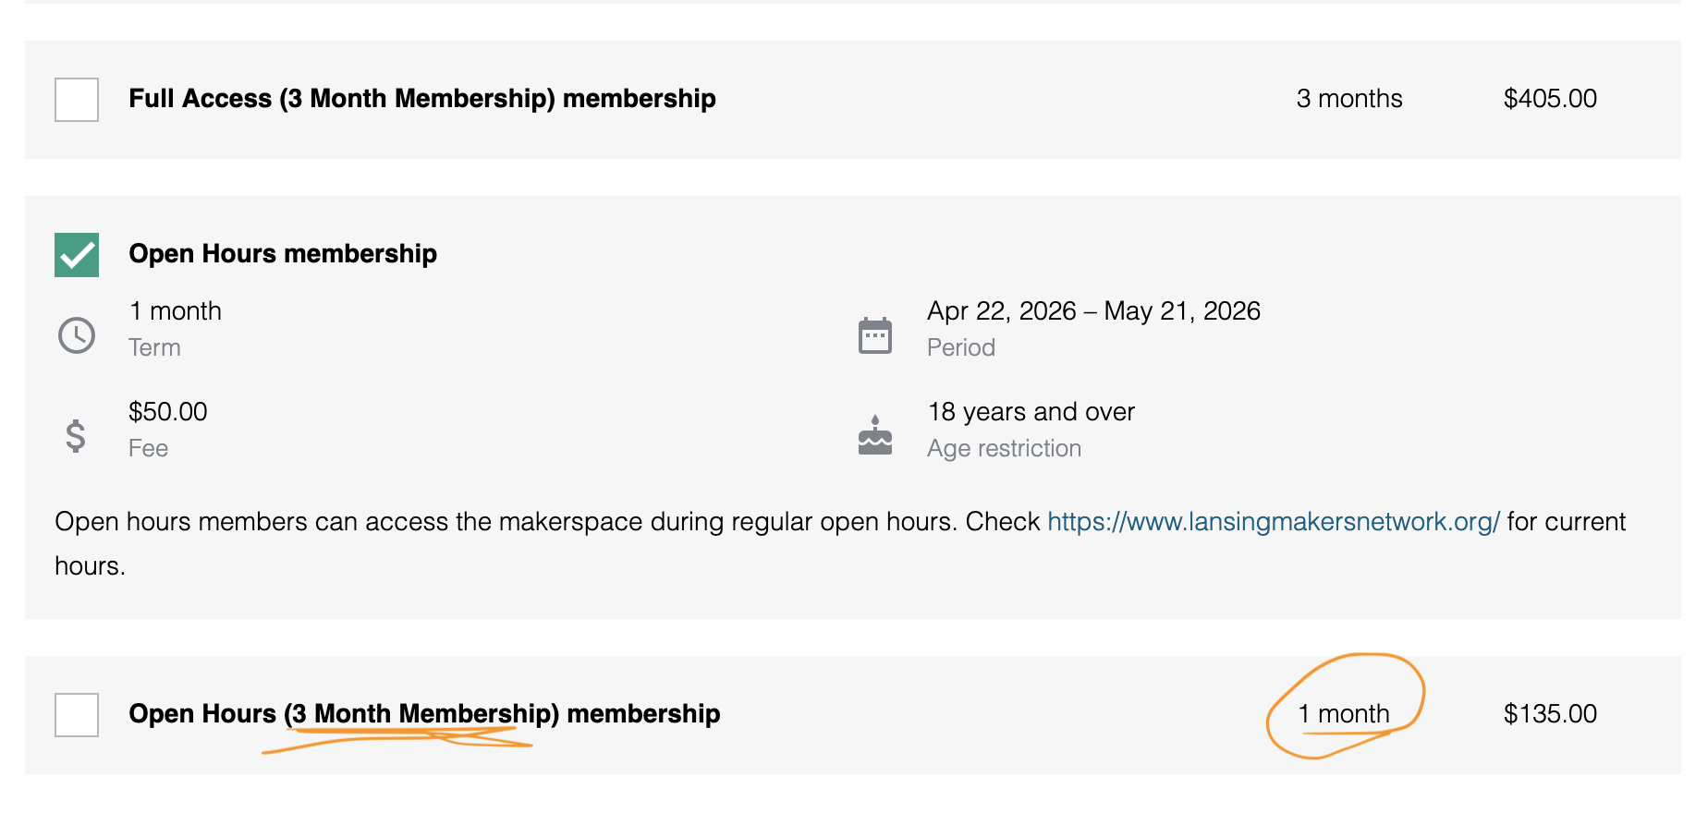Select the Open Hours (3 Month Membership) title
This screenshot has height=813, width=1708.
424,714
